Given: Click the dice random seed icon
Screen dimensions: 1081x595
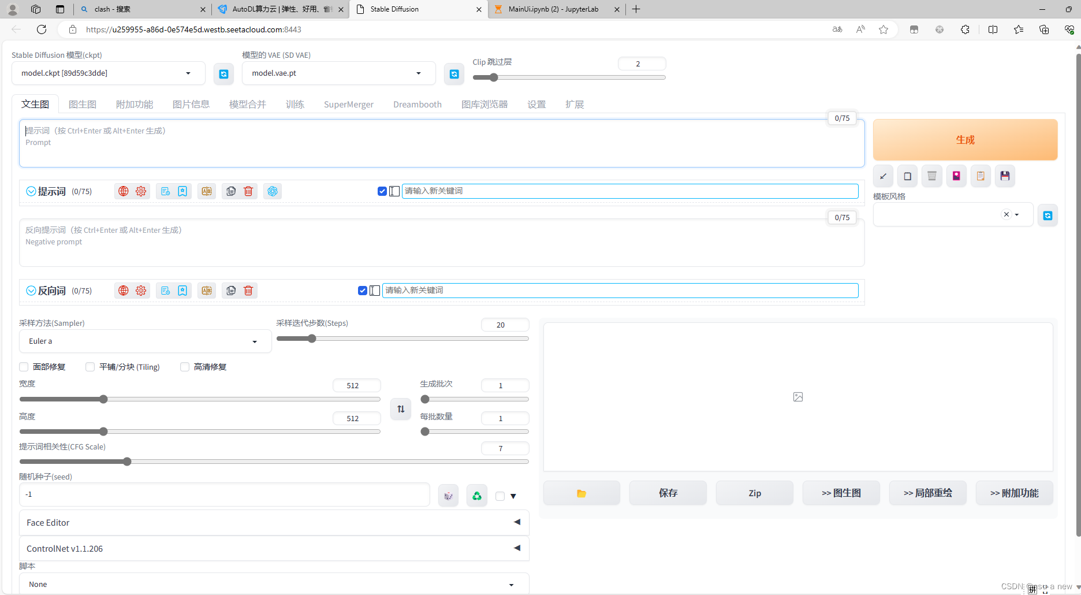Looking at the screenshot, I should coord(448,496).
